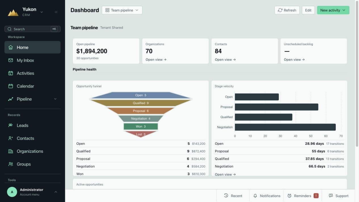Click the Support chat bubble icon

[331, 195]
